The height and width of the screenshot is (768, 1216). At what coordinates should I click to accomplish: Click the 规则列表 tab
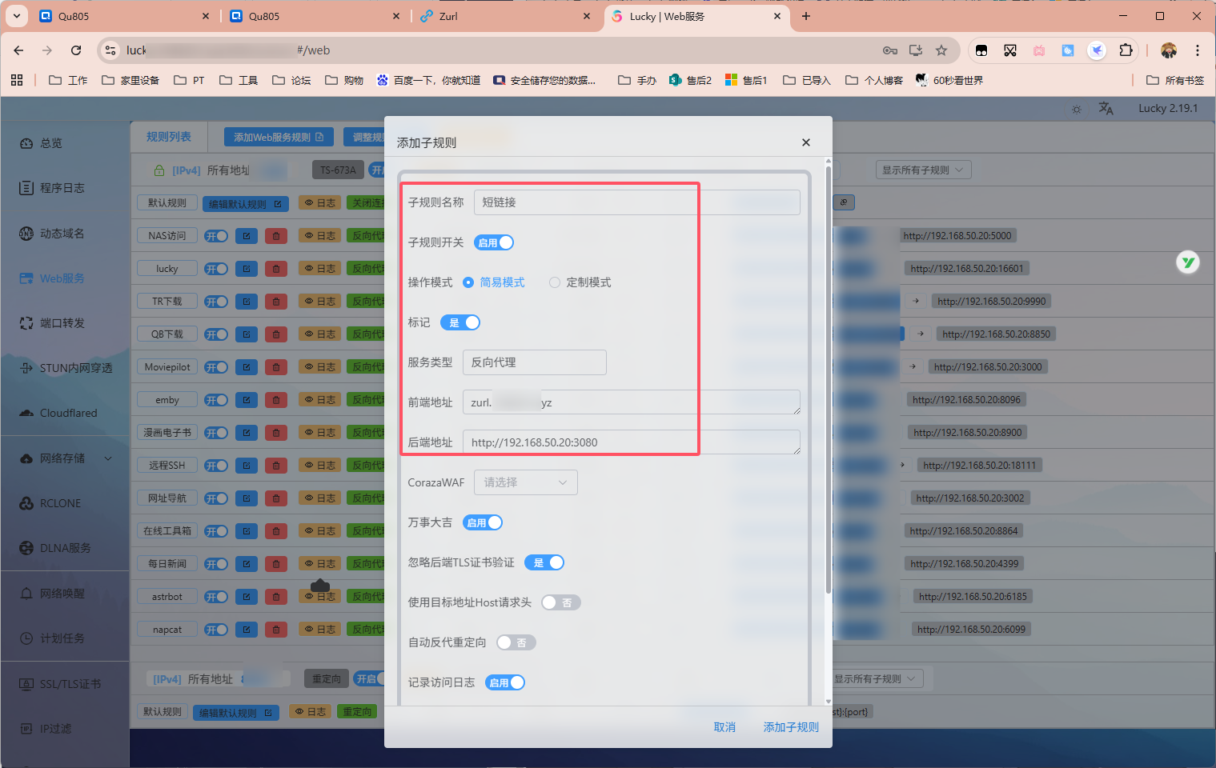(168, 136)
